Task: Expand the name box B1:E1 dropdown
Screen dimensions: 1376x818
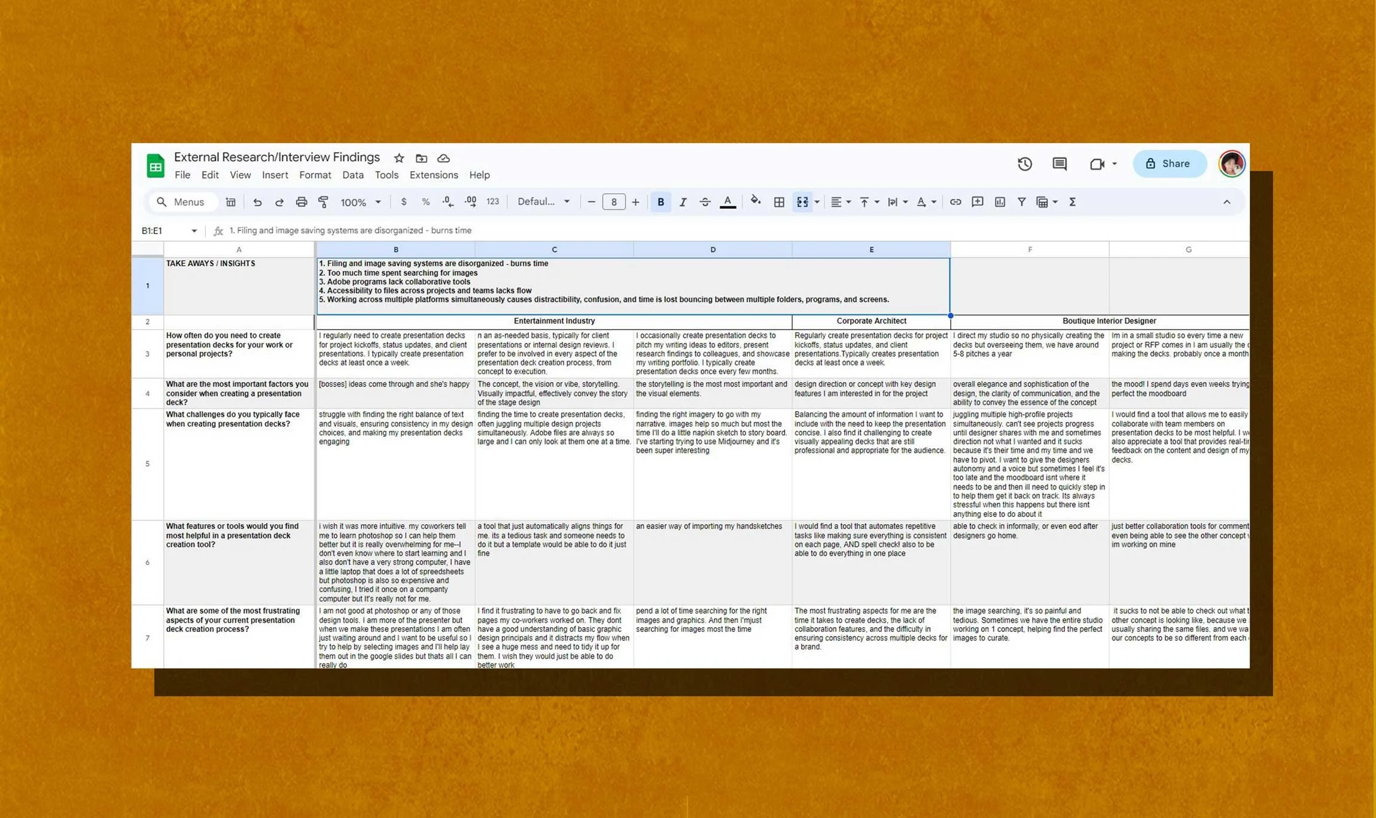Action: pyautogui.click(x=194, y=231)
